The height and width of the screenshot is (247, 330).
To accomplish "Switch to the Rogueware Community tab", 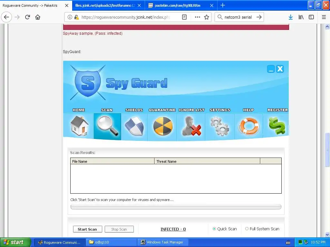I will (x=30, y=5).
